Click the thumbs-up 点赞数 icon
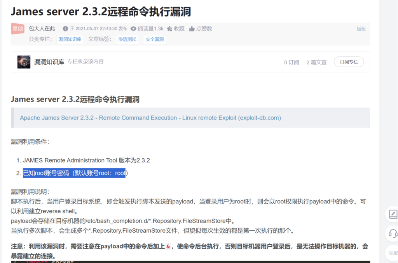Image resolution: width=398 pixels, height=263 pixels. (x=192, y=29)
